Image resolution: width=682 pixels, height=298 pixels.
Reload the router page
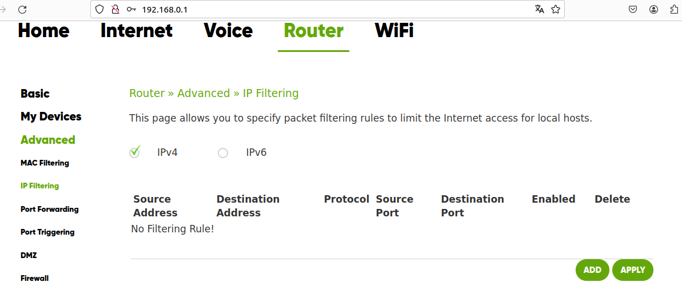tap(22, 9)
